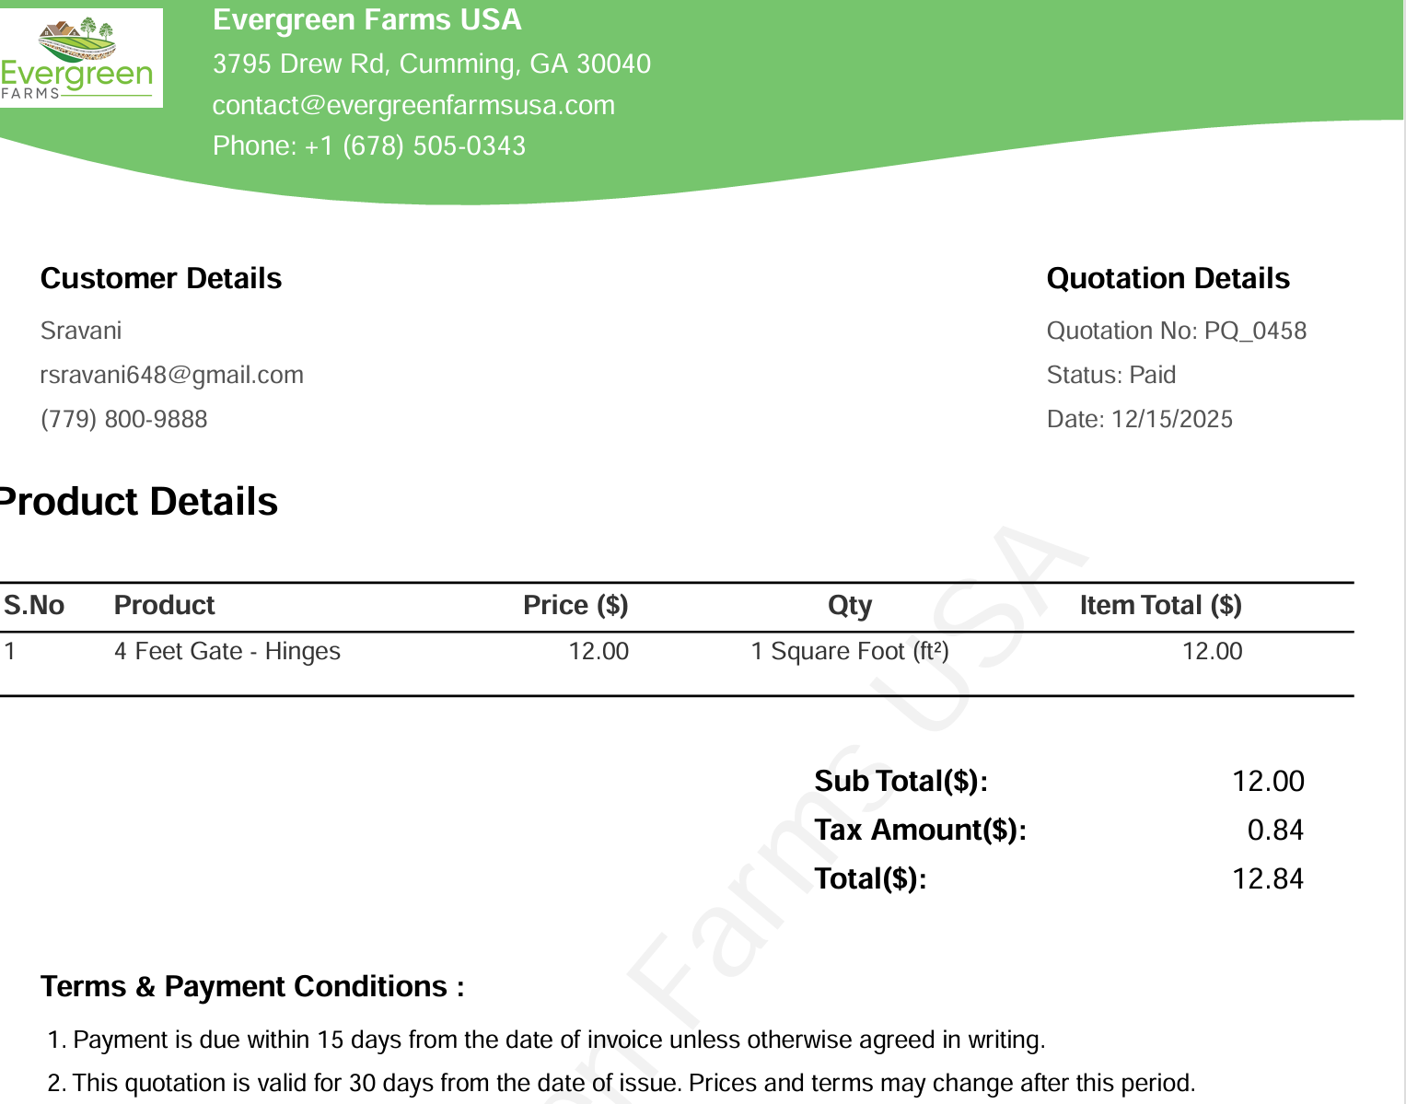Click the Quotation Details heading
Screen dimensions: 1406x1104
1168,278
